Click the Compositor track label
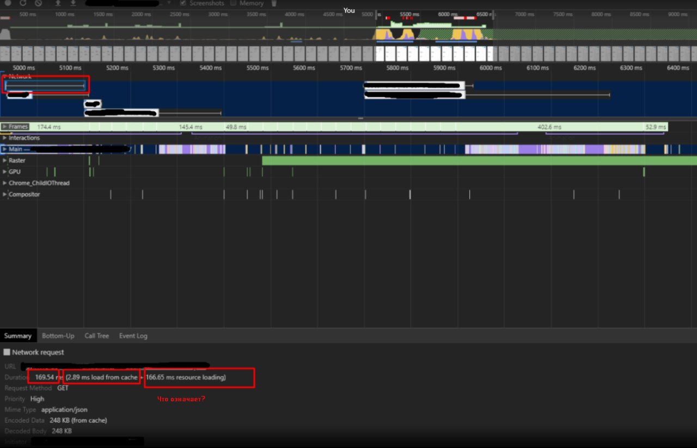Viewport: 697px width, 448px height. 24,195
